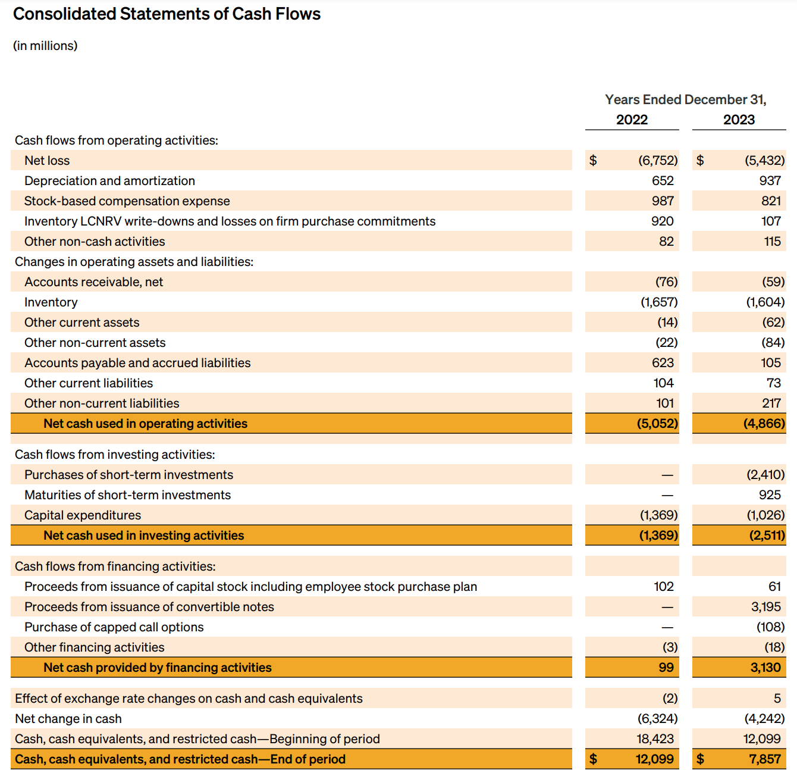Click Other non-current assets value (84)

click(x=773, y=343)
